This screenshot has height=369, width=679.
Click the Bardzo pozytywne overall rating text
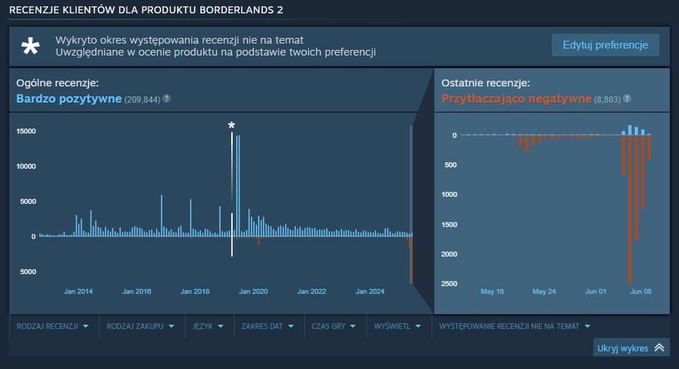point(69,98)
